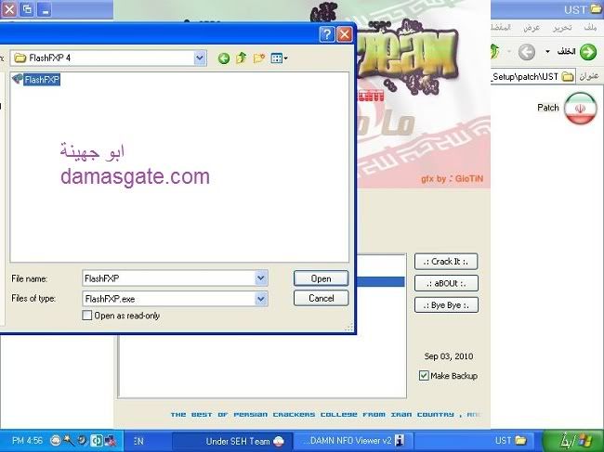Select the FlashFXP file in the list
604x452 pixels.
36,80
